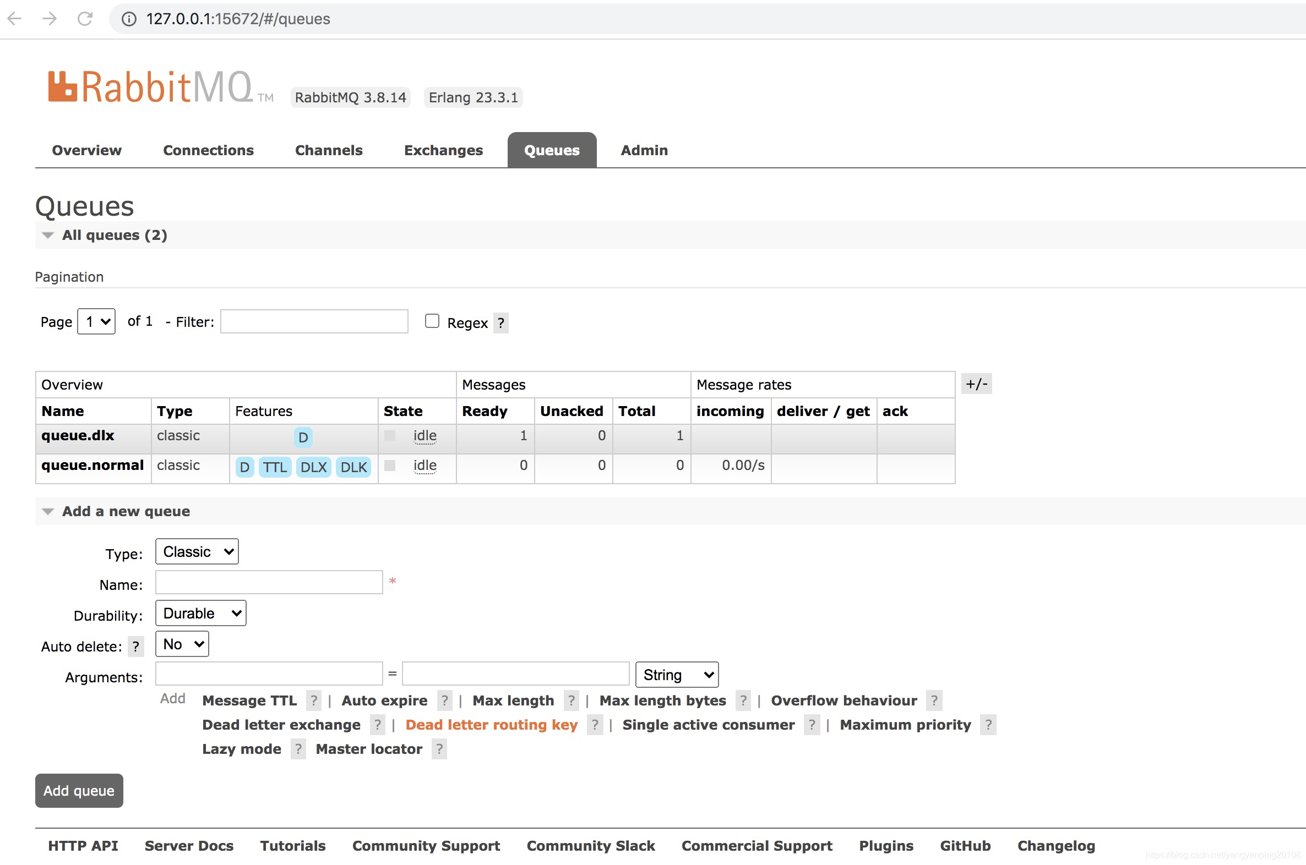Image resolution: width=1306 pixels, height=865 pixels.
Task: Click the +/- columns toggle button
Action: pyautogui.click(x=976, y=384)
